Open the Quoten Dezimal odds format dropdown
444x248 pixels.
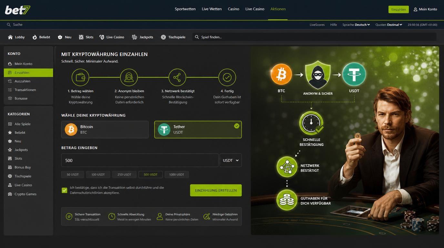click(389, 25)
